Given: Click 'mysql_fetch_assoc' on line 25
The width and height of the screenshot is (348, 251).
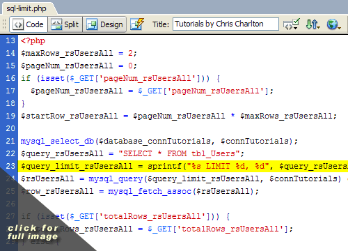Looking at the screenshot, I should (x=150, y=192).
